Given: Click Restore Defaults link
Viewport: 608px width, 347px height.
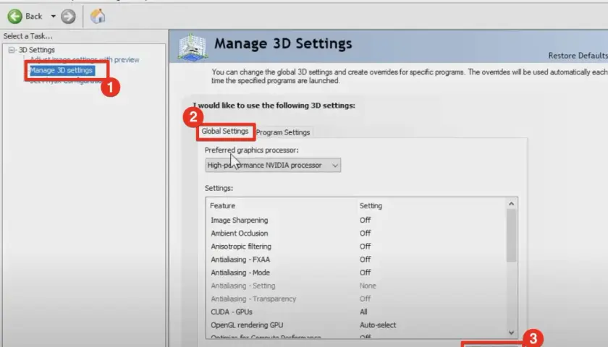Looking at the screenshot, I should (x=578, y=56).
